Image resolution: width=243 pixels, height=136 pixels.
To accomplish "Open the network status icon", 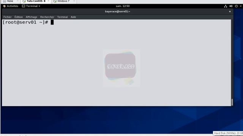I will coord(226,6).
